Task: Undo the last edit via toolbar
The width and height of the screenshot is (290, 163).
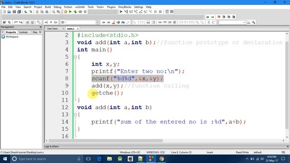Action: click(x=25, y=12)
